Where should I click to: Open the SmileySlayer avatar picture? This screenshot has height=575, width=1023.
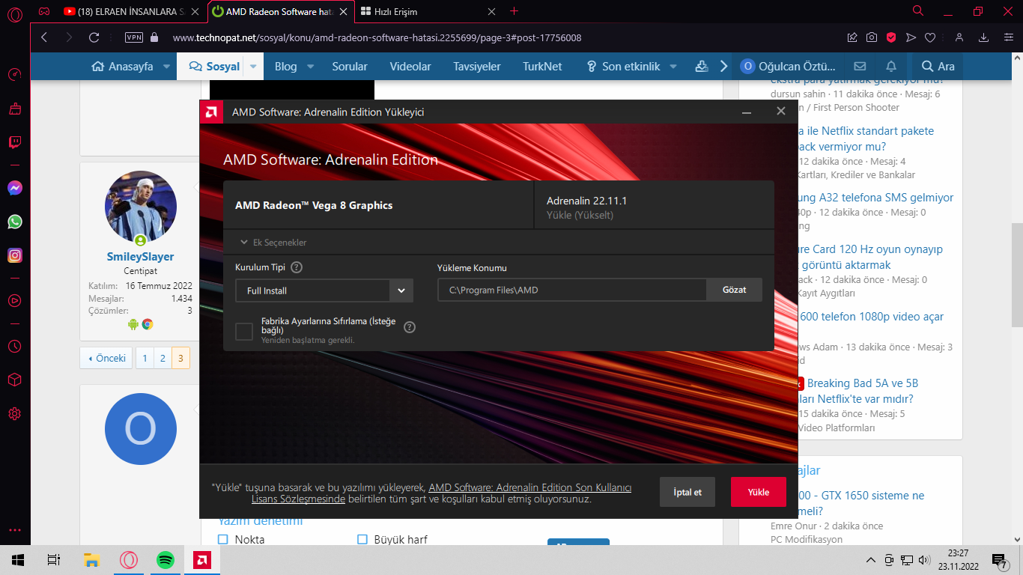coord(141,207)
